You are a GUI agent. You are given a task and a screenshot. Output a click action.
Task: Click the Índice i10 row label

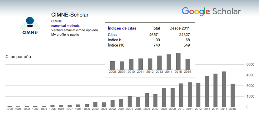pyautogui.click(x=116, y=45)
